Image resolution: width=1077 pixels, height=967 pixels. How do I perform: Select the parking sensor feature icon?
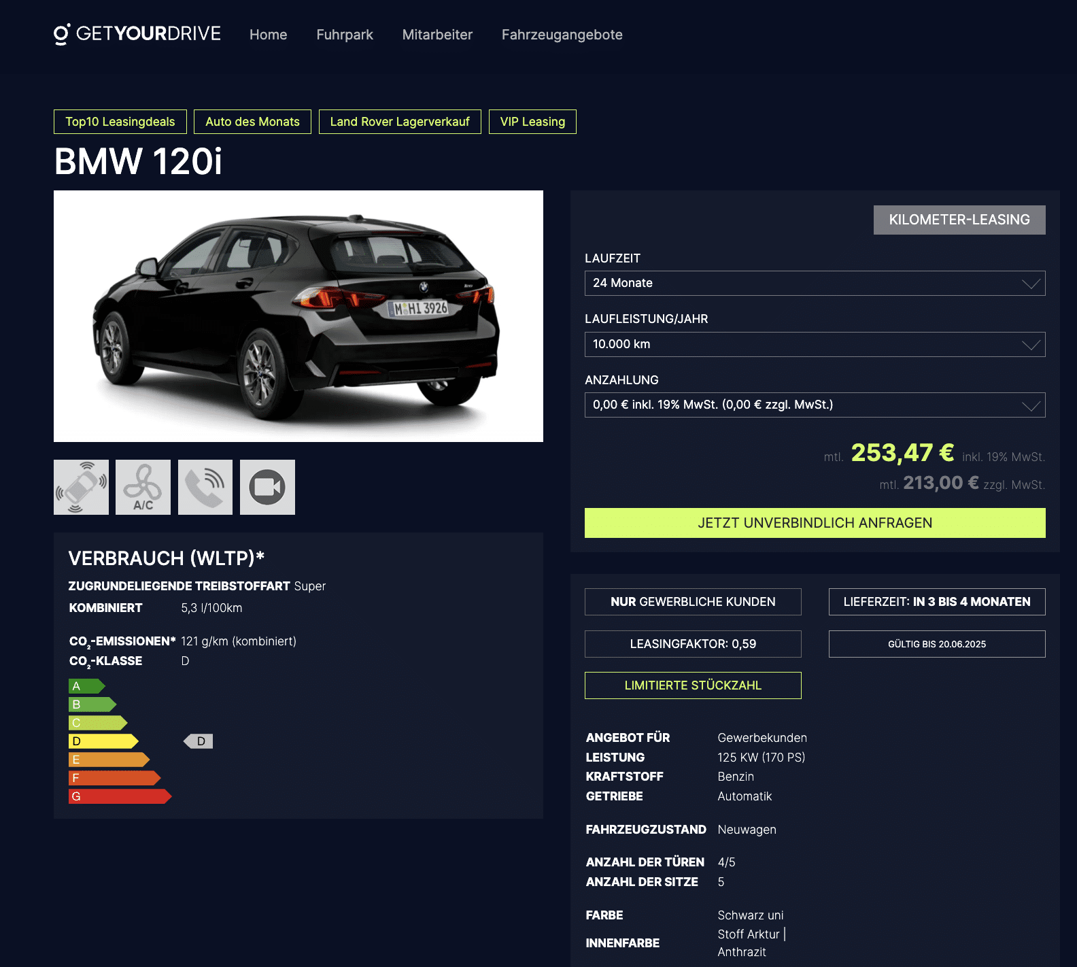[81, 487]
